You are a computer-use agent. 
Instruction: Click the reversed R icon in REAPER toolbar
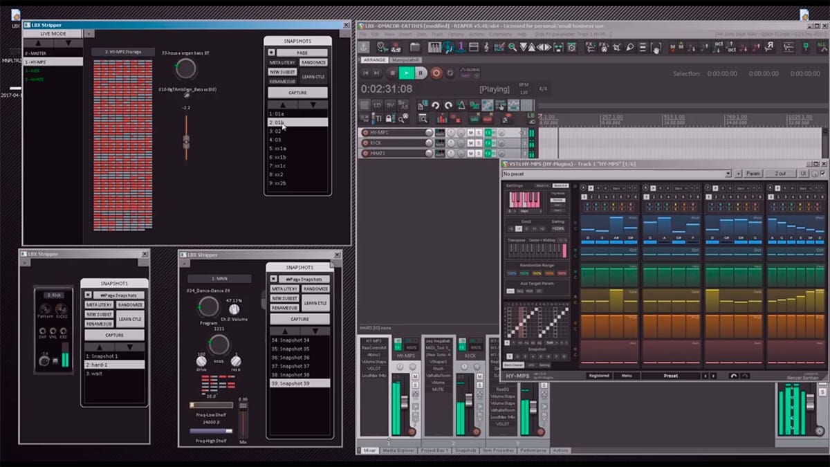point(769,47)
